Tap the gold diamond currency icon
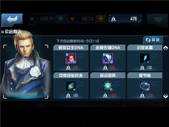 [x=72, y=19]
